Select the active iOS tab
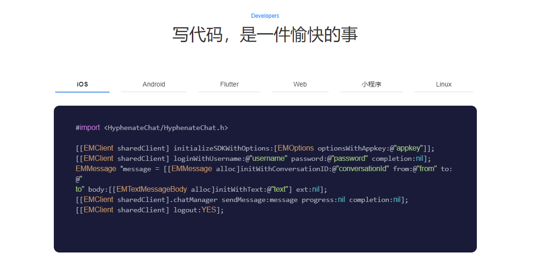 pyautogui.click(x=82, y=84)
